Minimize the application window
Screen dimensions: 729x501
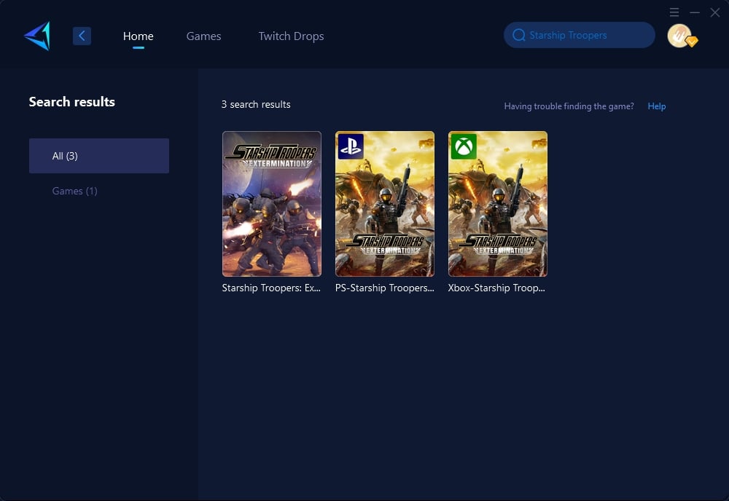(695, 12)
